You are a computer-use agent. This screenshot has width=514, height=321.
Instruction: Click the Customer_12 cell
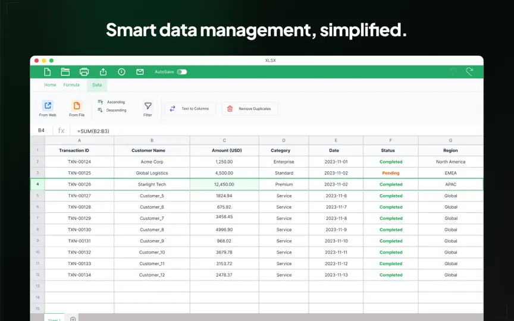(x=152, y=275)
